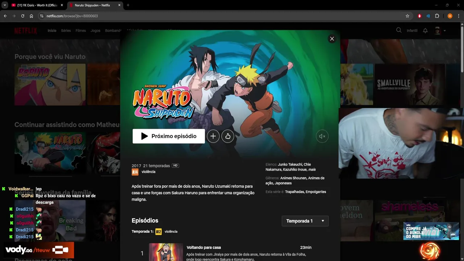The image size is (464, 261).
Task: Add Naruto Shippuden to my list (plus icon)
Action: click(213, 136)
